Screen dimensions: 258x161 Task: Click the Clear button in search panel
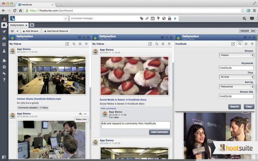(249, 107)
